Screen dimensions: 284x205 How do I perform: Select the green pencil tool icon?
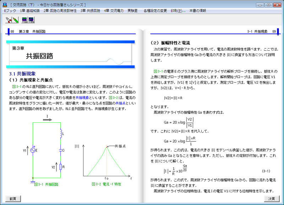[16, 20]
